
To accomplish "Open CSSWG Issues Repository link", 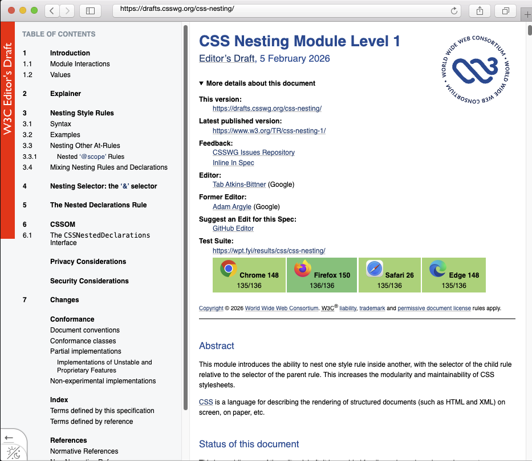I will [253, 153].
